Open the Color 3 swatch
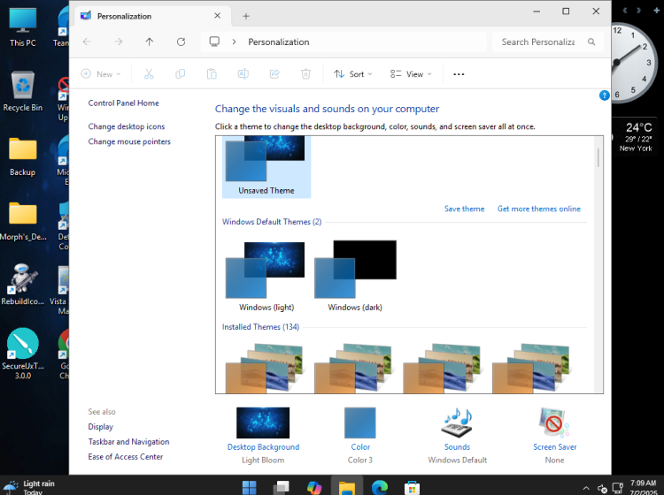The image size is (664, 495). pyautogui.click(x=360, y=423)
